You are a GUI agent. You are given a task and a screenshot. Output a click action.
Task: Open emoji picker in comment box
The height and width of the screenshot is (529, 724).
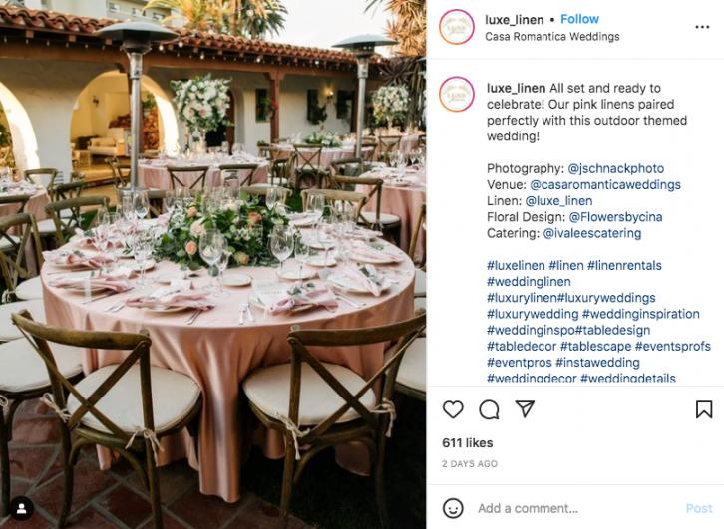click(455, 508)
